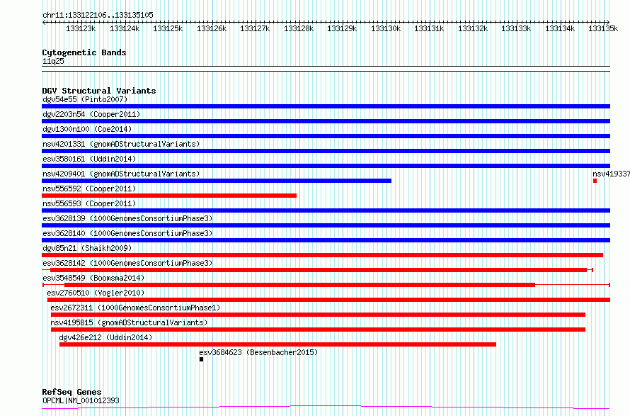
Task: Click the 133127k ruler tick label
Action: pos(255,28)
